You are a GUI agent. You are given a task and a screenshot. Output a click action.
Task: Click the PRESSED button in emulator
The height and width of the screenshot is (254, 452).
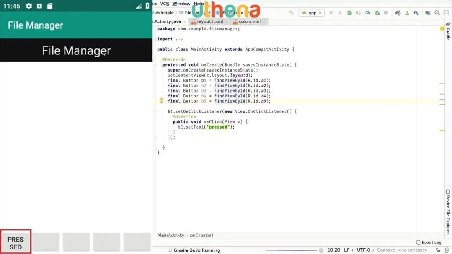click(x=15, y=242)
